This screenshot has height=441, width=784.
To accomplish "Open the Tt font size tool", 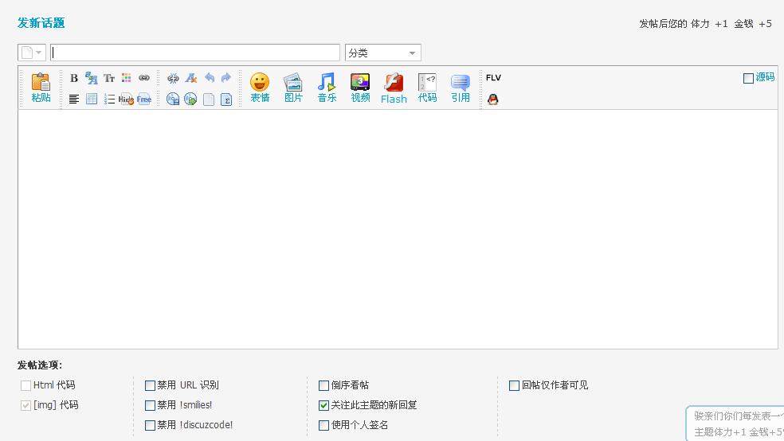I will (109, 78).
